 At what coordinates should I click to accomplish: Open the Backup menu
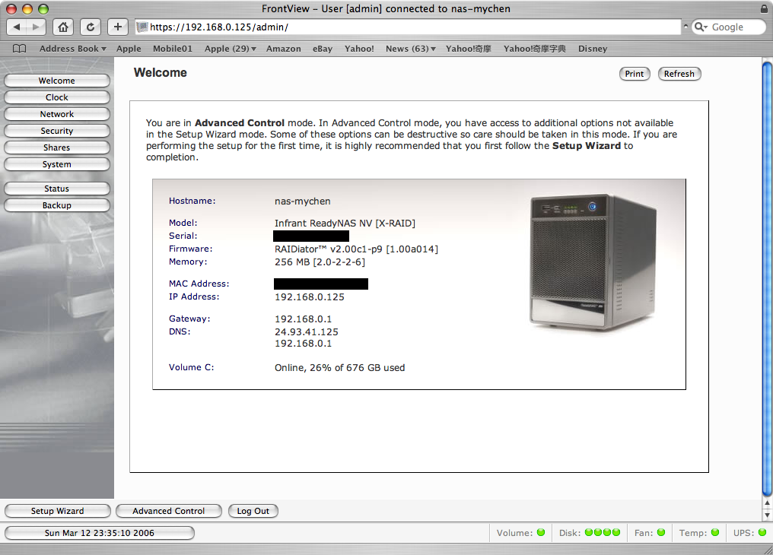tap(57, 205)
